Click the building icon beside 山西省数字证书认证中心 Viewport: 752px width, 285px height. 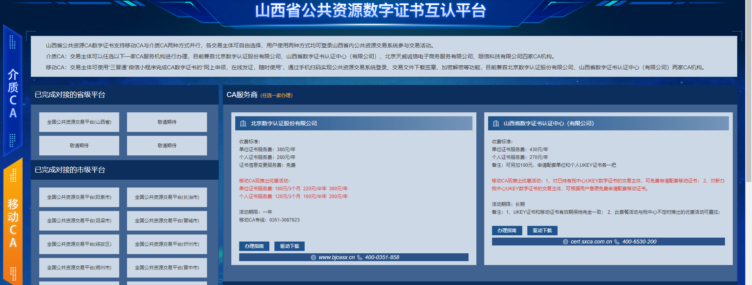tap(496, 123)
